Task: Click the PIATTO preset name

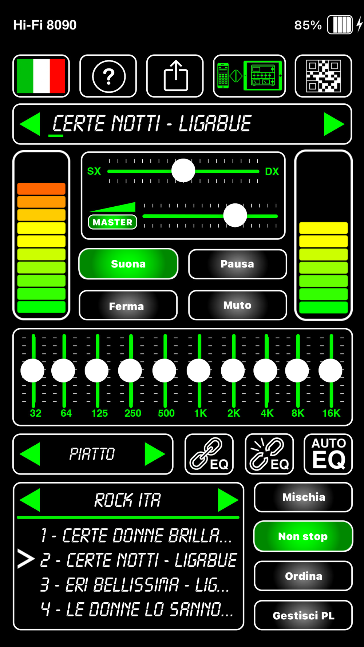Action: [92, 454]
